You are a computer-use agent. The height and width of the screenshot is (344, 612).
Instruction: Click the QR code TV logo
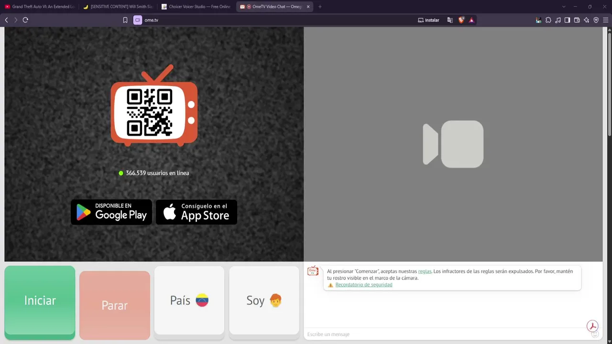tap(154, 106)
